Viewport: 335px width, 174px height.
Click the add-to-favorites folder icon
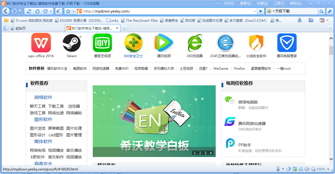[x=6, y=20]
